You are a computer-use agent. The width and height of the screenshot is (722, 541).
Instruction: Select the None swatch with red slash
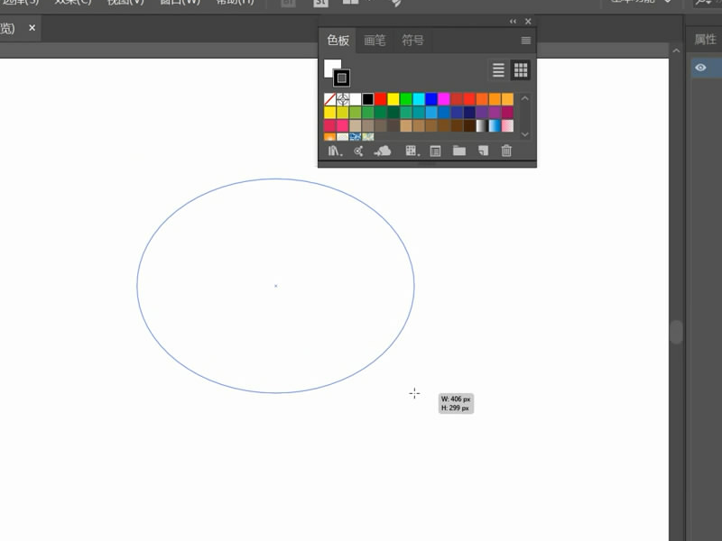pyautogui.click(x=329, y=99)
